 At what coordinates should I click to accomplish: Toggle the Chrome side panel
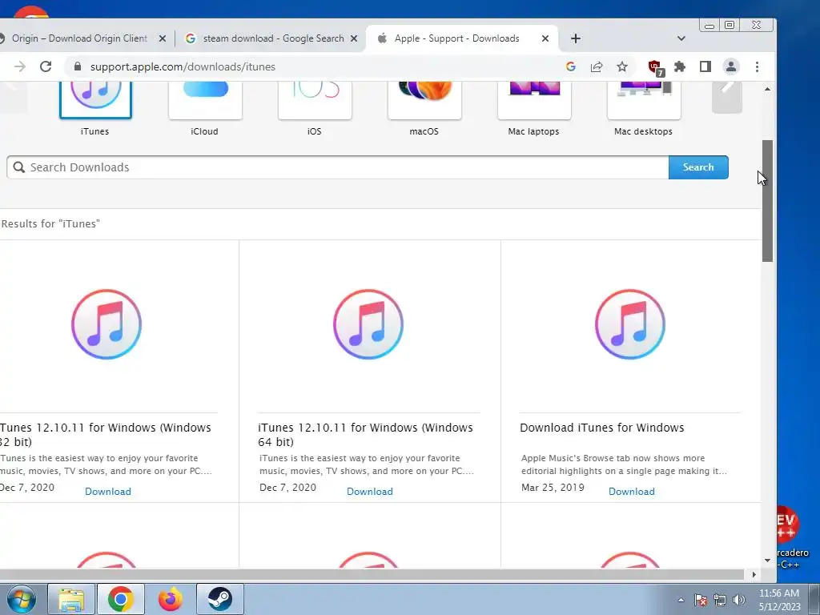(705, 66)
